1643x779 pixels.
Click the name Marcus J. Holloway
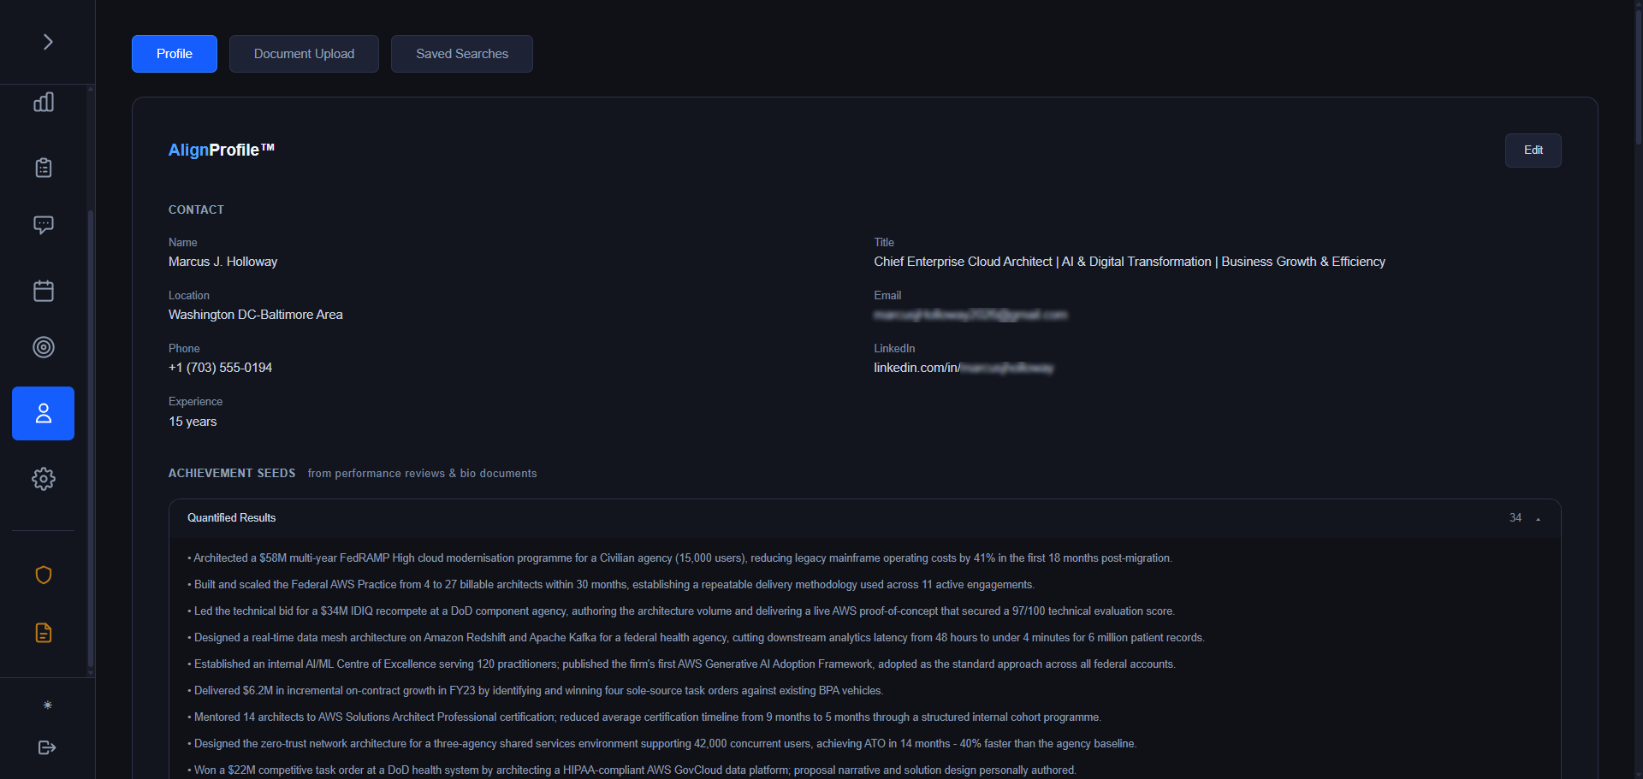point(222,262)
